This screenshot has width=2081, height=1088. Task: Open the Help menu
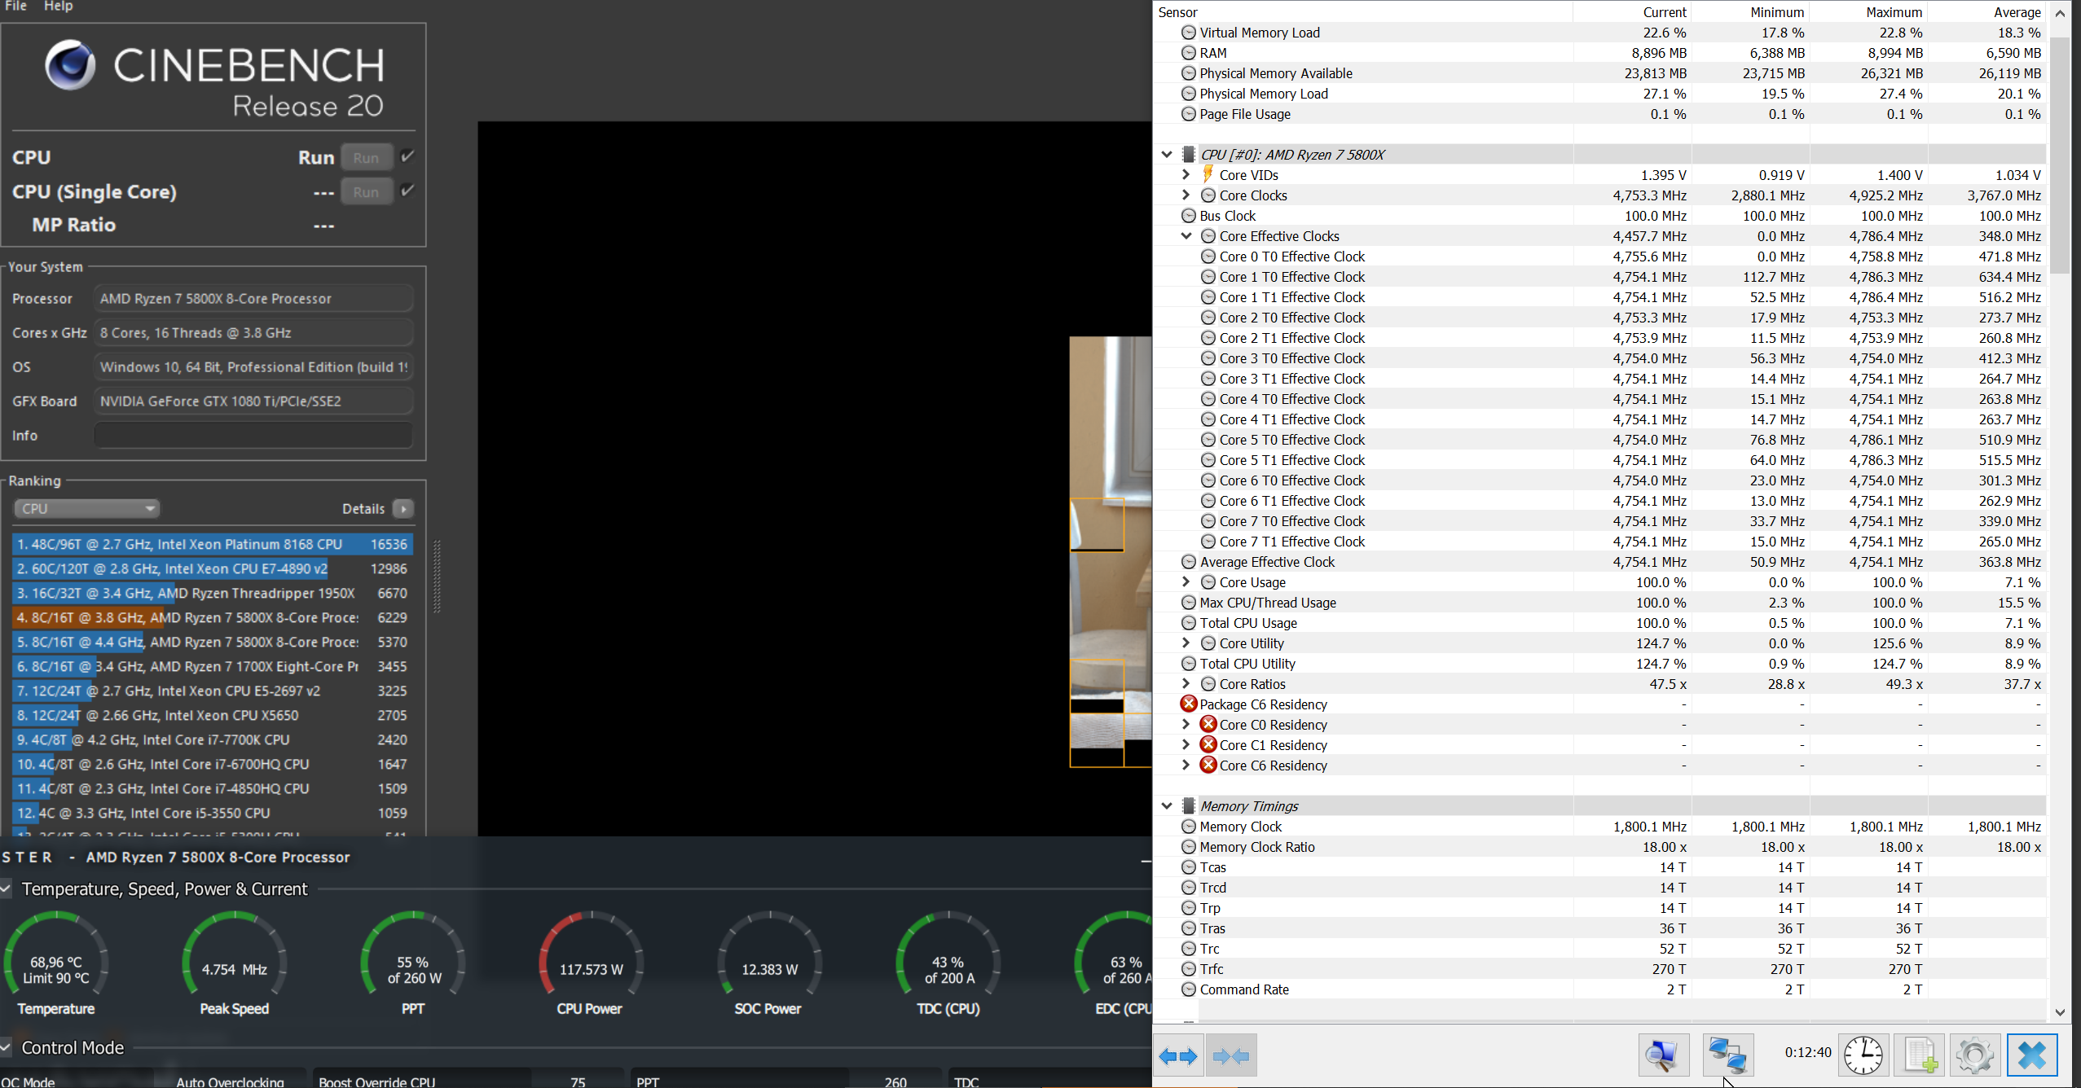click(58, 7)
